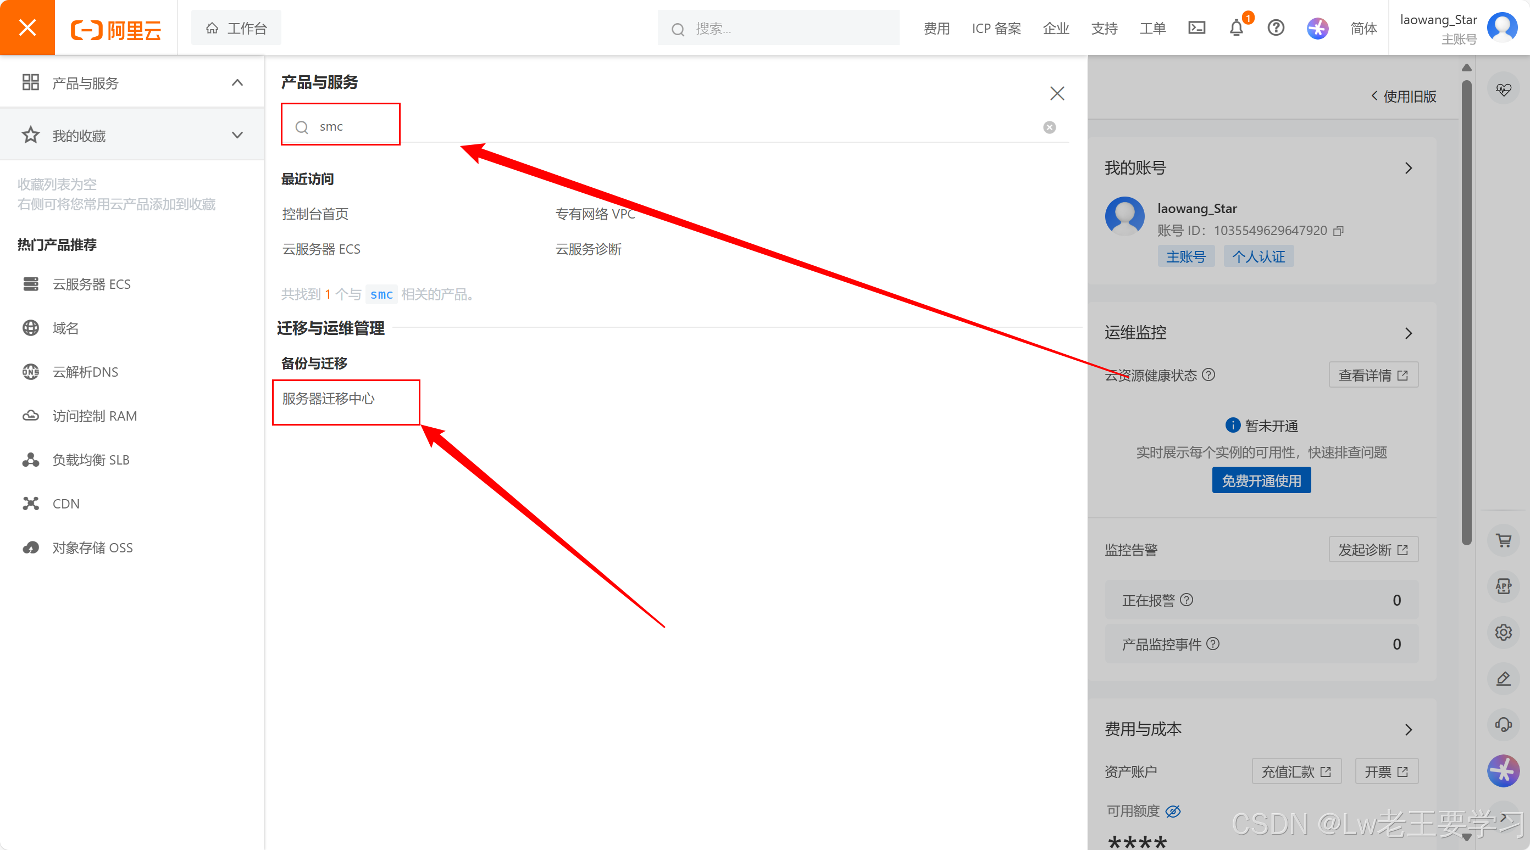The width and height of the screenshot is (1530, 850).
Task: Collapse the 产品与服务 section
Action: pos(237,82)
